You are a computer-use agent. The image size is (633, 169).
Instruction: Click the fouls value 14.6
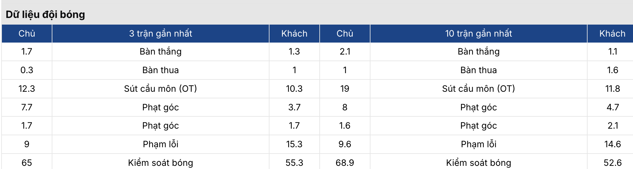point(612,144)
